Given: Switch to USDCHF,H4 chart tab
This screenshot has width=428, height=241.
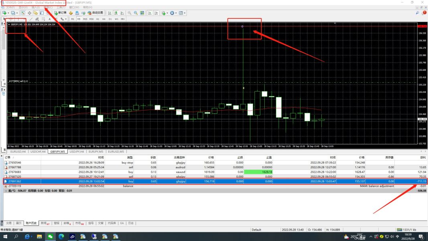Looking at the screenshot, I should (x=38, y=151).
